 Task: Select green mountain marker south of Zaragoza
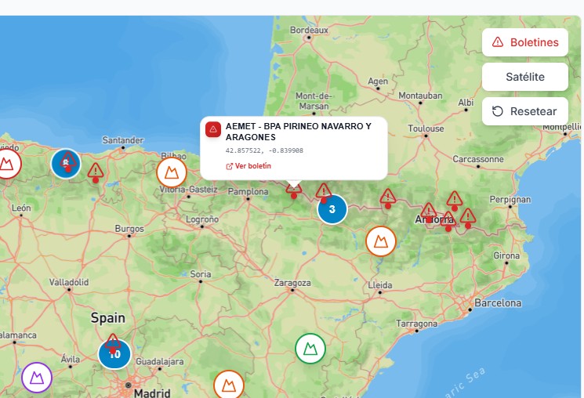(x=310, y=349)
